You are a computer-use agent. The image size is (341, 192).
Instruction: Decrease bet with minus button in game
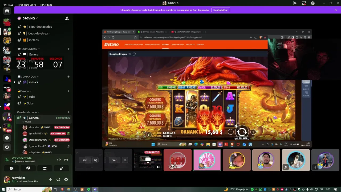pos(231,132)
